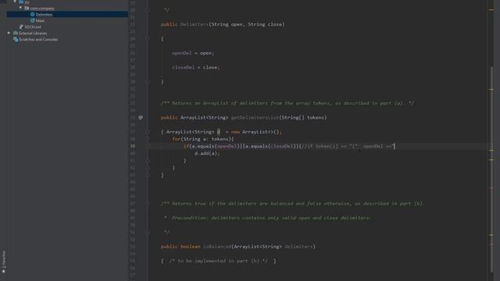
Task: Place cursor on 'openDel = open;' line
Action: (193, 53)
